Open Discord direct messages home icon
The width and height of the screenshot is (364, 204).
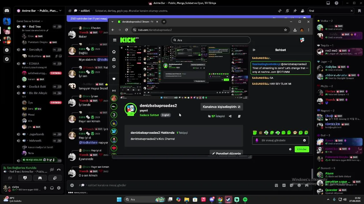click(7, 11)
